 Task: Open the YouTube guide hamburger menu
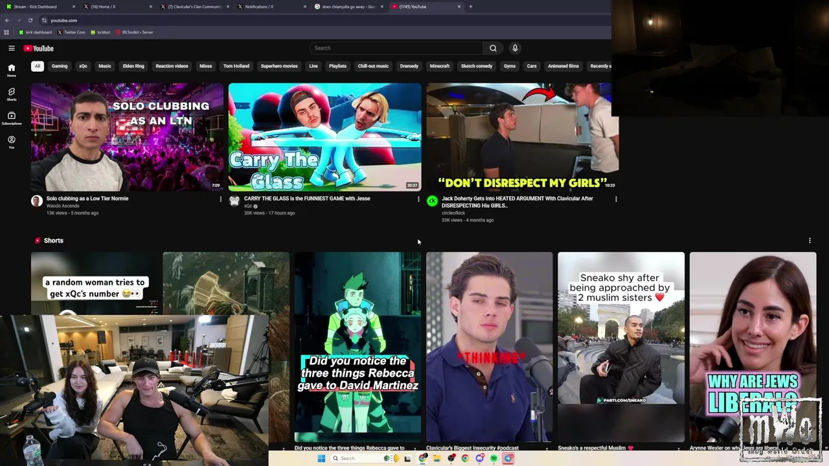pyautogui.click(x=12, y=48)
